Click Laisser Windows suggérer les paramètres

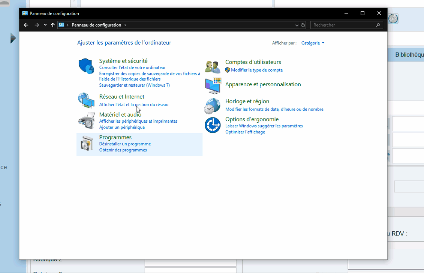[264, 126]
